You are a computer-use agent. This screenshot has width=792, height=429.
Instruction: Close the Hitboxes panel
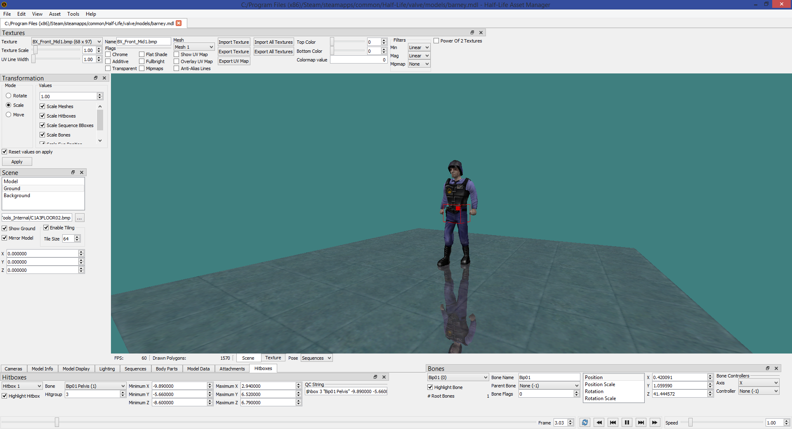point(384,377)
